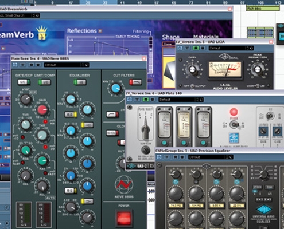Click the HYST knob in the gate section

click(x=26, y=99)
